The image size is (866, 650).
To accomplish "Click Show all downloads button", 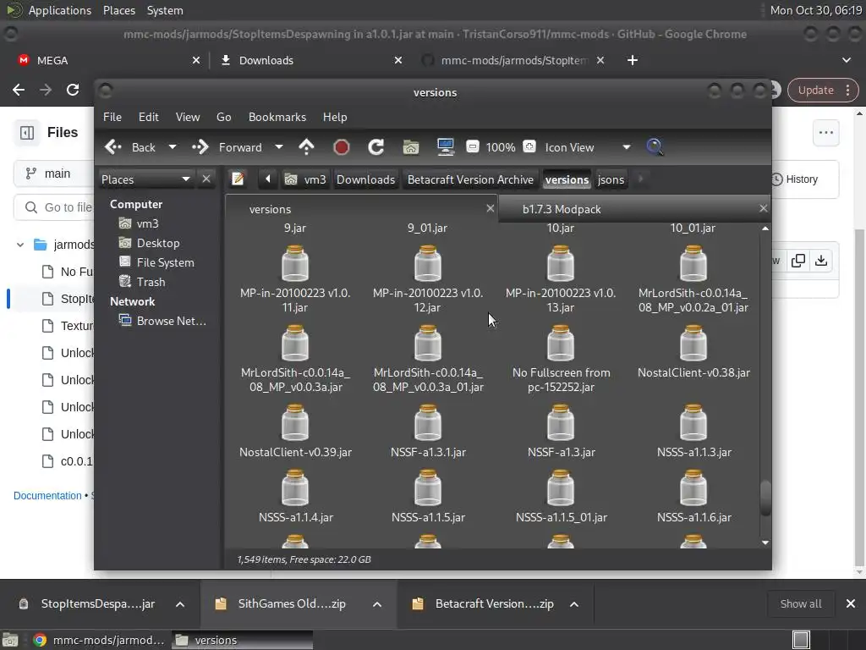I will coord(800,604).
